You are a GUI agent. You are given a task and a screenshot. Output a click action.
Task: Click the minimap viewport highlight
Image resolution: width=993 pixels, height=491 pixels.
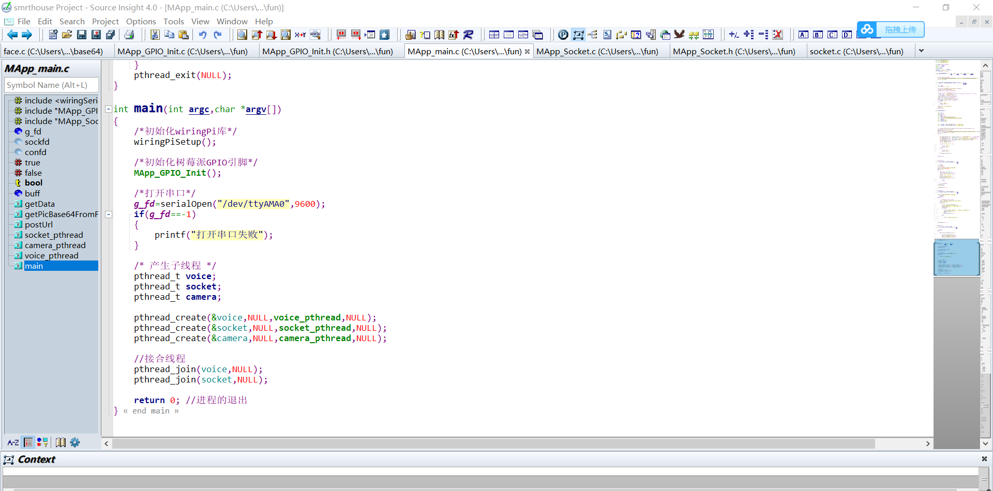[x=956, y=257]
